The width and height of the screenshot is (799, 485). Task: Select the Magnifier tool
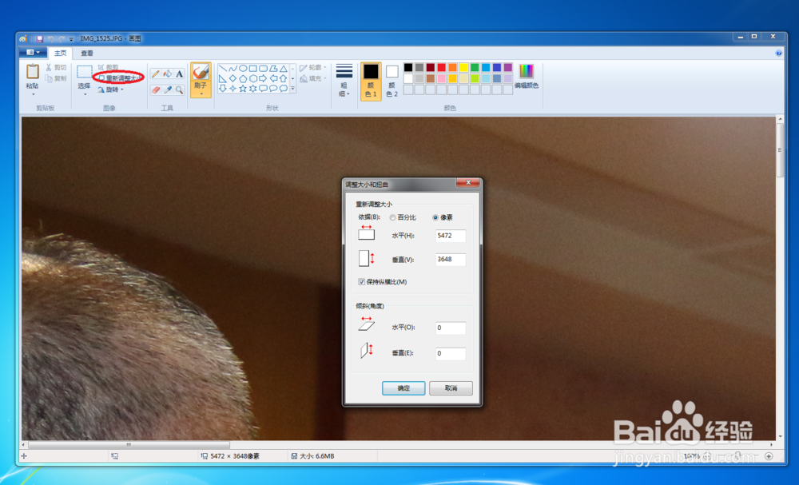179,89
